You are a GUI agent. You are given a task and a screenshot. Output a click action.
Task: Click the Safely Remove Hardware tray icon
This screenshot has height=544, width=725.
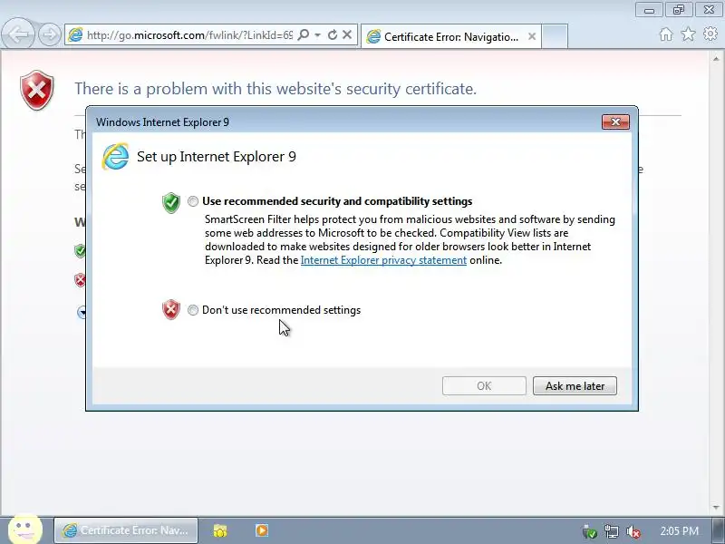click(x=590, y=531)
